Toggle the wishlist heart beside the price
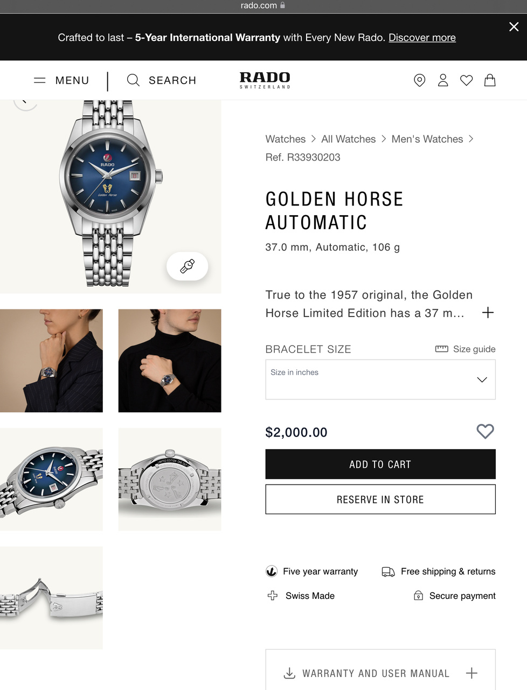The image size is (527, 690). (485, 431)
